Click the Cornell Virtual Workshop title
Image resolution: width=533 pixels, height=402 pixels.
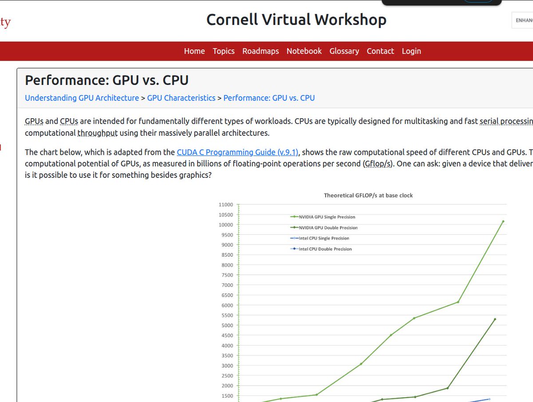point(296,20)
